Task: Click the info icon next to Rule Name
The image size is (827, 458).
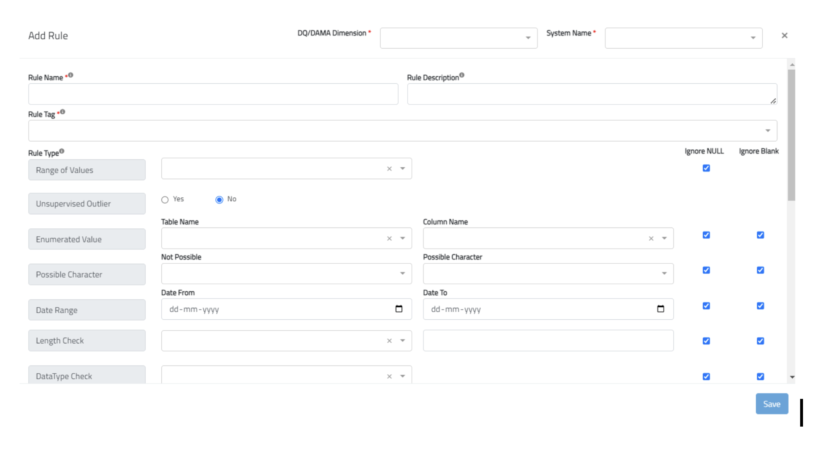Action: (x=71, y=75)
